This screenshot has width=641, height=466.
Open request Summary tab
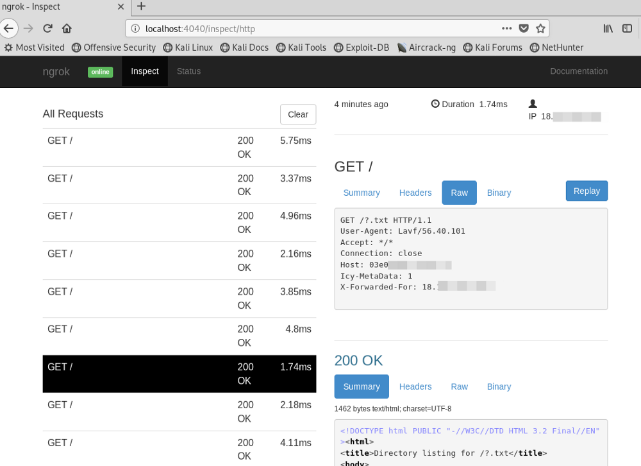[362, 193]
